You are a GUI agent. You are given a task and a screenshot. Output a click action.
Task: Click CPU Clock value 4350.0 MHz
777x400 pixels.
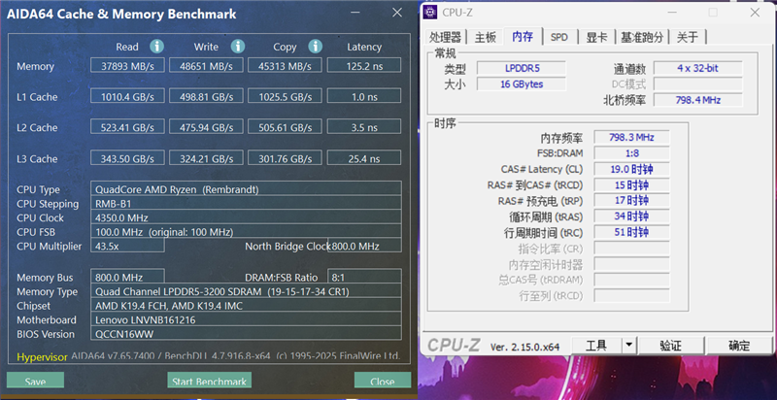(246, 217)
